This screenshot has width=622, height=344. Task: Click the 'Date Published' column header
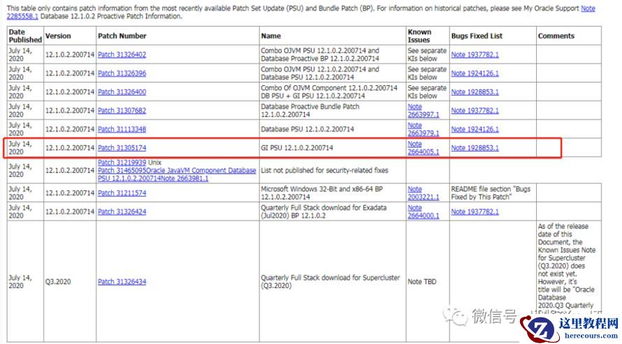point(25,36)
